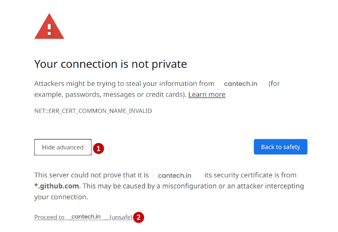Click the final 'your connection.' line
The width and height of the screenshot is (338, 232).
pos(61,197)
